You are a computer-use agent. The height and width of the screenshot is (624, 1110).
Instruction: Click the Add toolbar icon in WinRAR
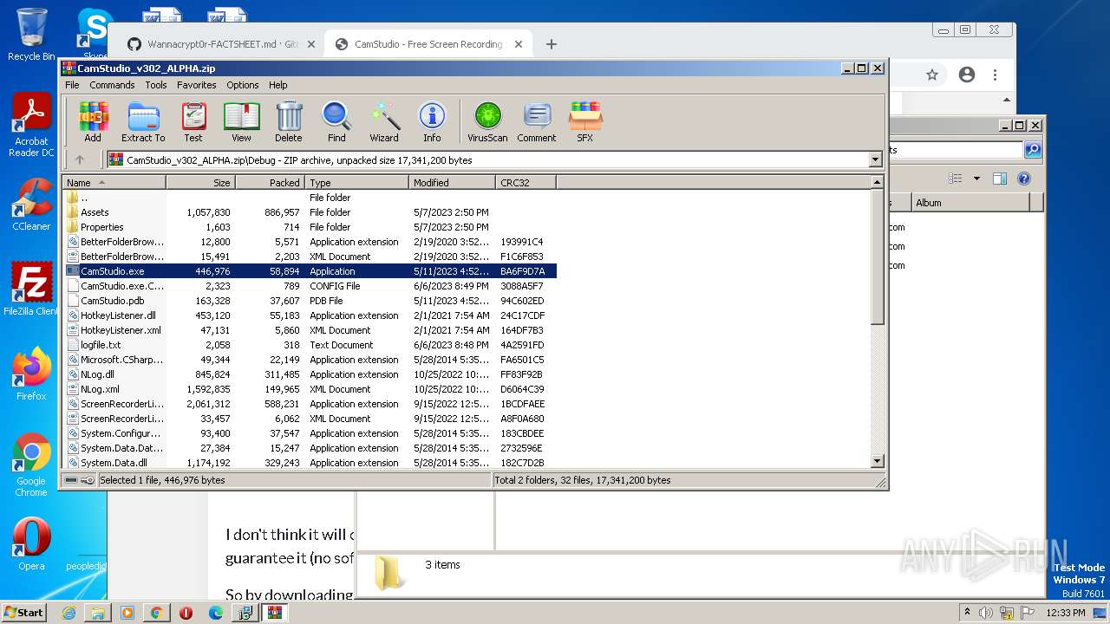point(93,122)
